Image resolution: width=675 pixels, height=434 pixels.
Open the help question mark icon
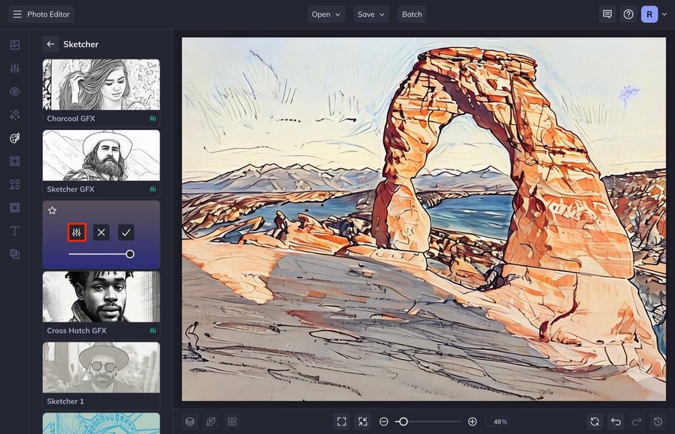pyautogui.click(x=629, y=14)
